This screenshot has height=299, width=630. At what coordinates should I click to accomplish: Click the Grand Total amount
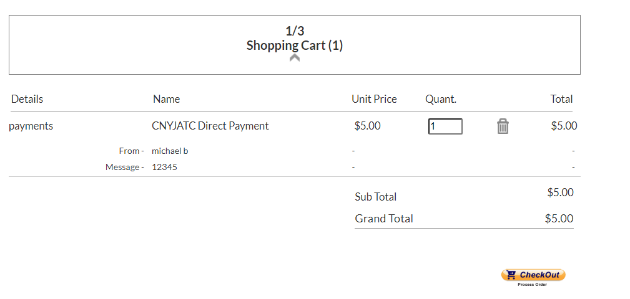(559, 219)
